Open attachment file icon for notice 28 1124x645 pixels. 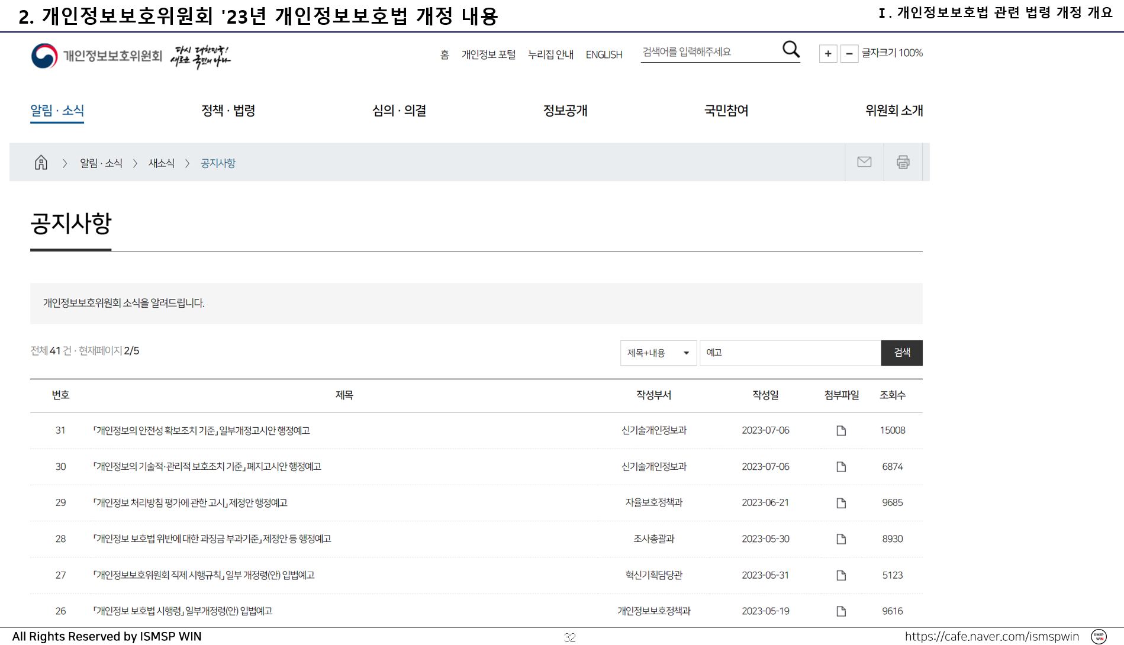841,539
